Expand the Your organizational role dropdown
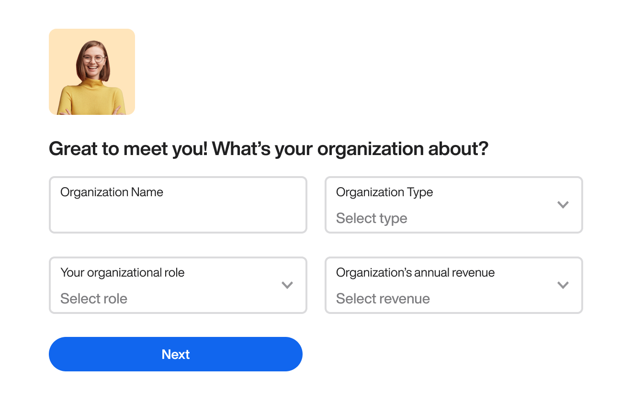Screen dimensions: 632x402 coord(178,285)
